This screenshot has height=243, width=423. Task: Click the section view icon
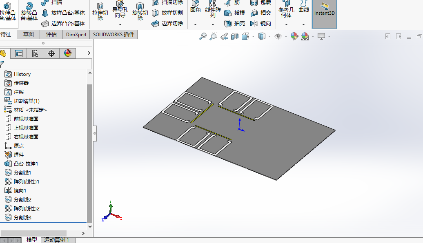coord(234,37)
